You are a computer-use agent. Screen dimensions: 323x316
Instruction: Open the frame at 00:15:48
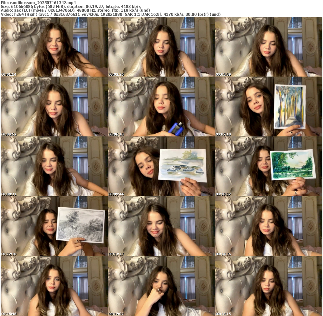tap(54, 286)
